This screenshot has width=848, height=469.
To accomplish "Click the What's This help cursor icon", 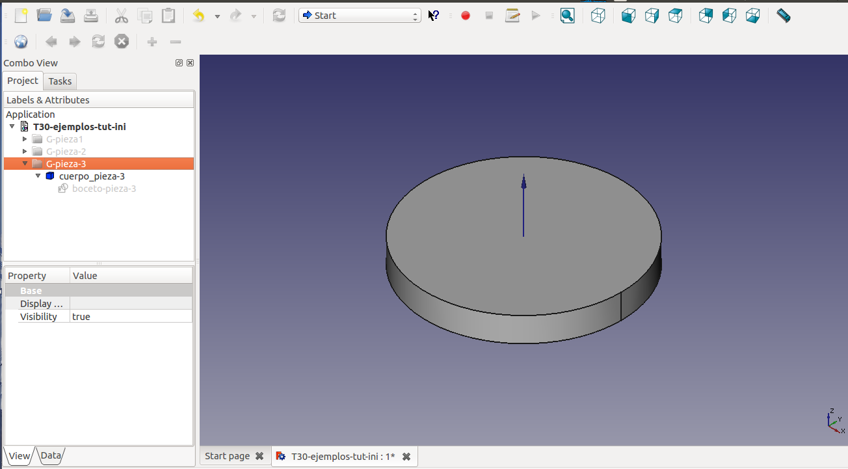I will coord(434,16).
